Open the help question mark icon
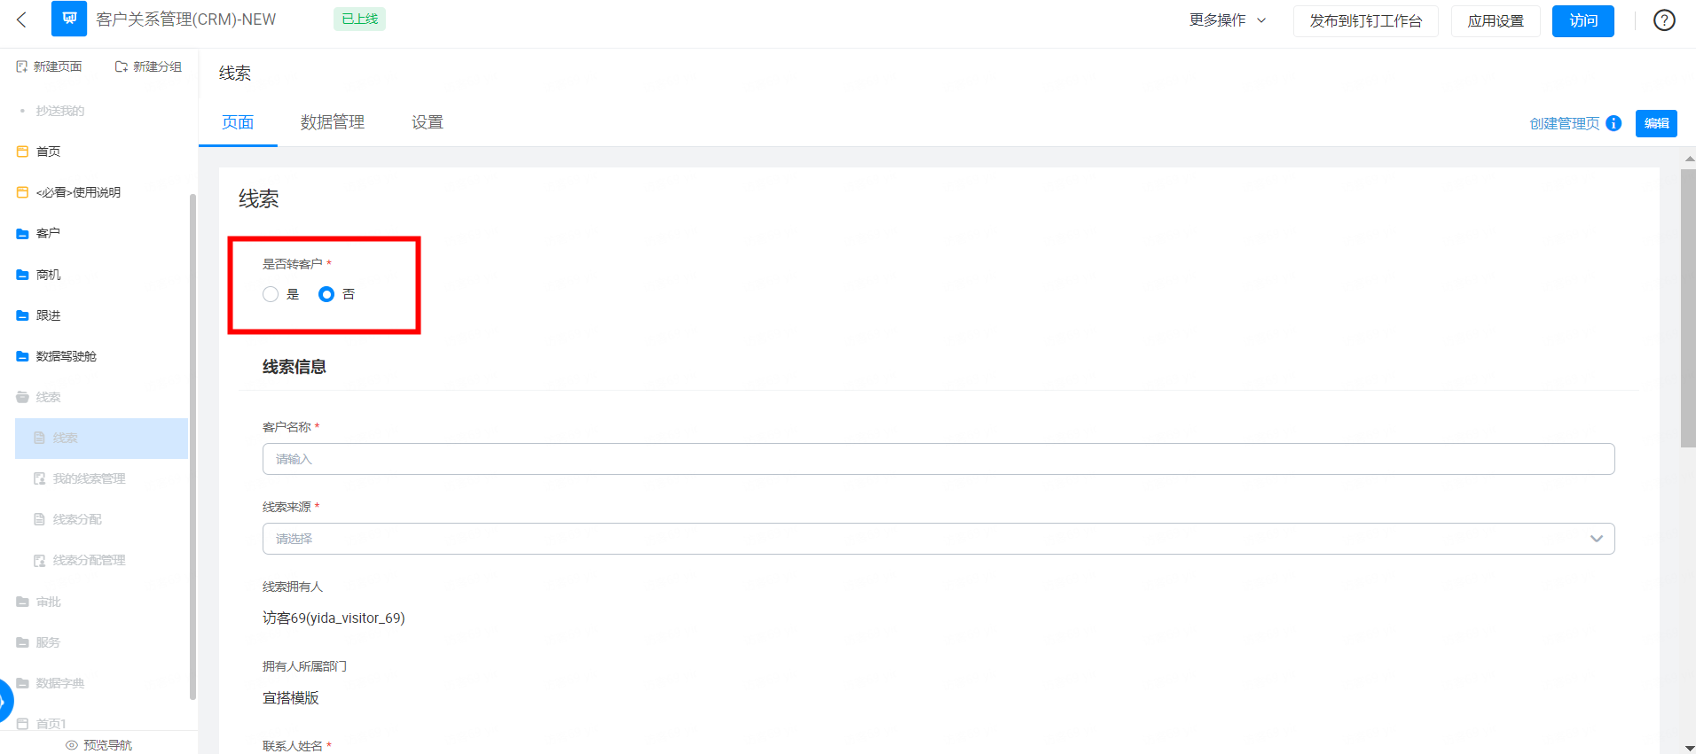 tap(1664, 20)
